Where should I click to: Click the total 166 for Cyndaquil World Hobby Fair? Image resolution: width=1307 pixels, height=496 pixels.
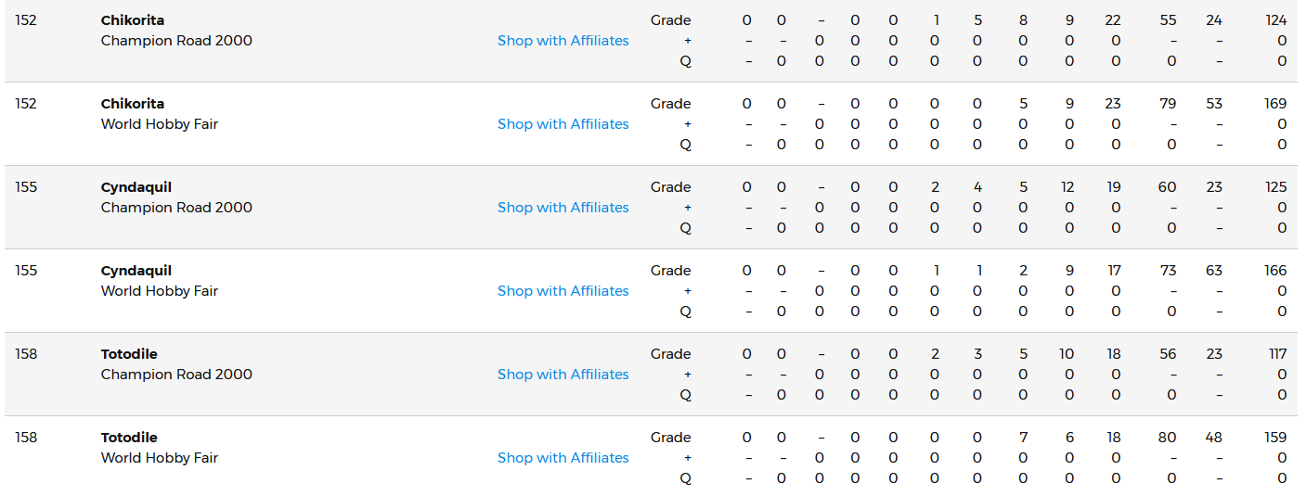click(1275, 271)
